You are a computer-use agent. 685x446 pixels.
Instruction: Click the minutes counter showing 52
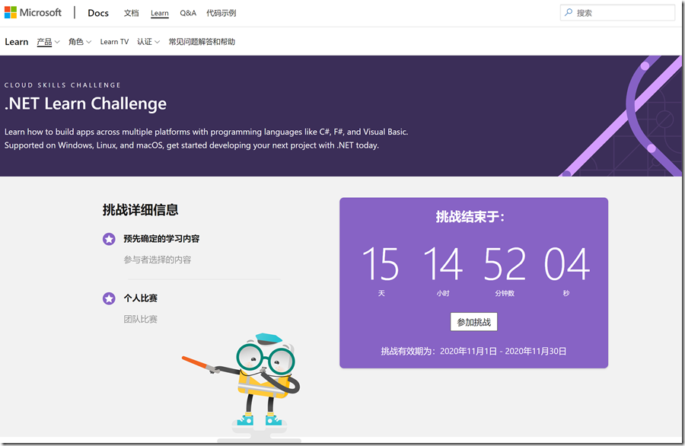(x=505, y=263)
